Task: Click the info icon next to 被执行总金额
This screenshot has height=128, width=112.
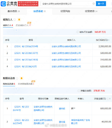Action: click(78, 32)
